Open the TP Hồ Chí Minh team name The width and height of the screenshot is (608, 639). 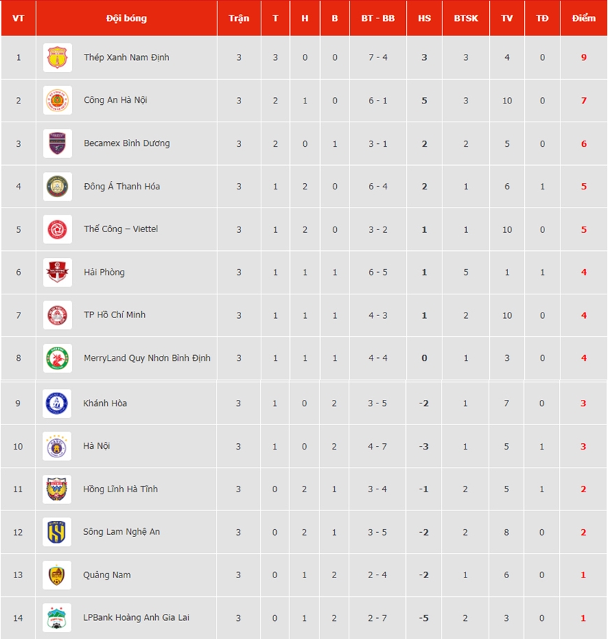[x=115, y=315]
